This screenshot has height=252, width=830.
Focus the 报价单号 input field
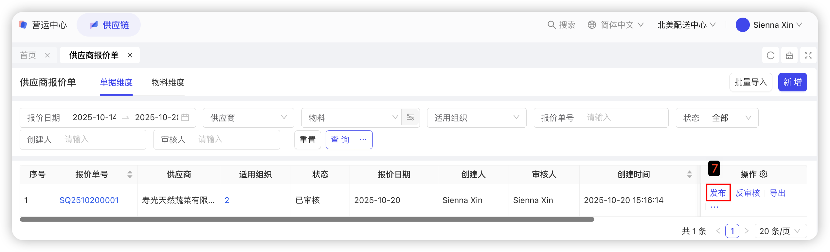[622, 118]
